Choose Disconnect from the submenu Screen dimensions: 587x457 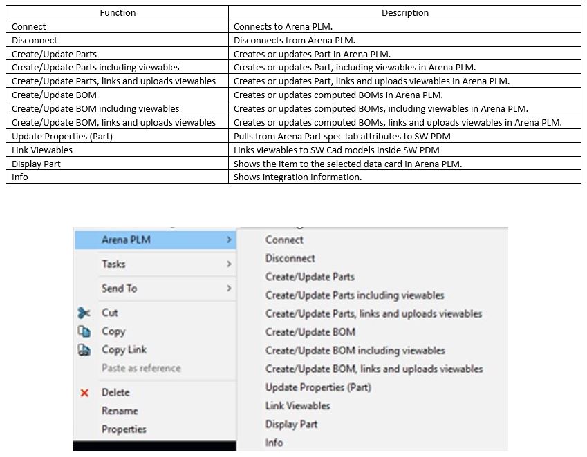pyautogui.click(x=290, y=258)
